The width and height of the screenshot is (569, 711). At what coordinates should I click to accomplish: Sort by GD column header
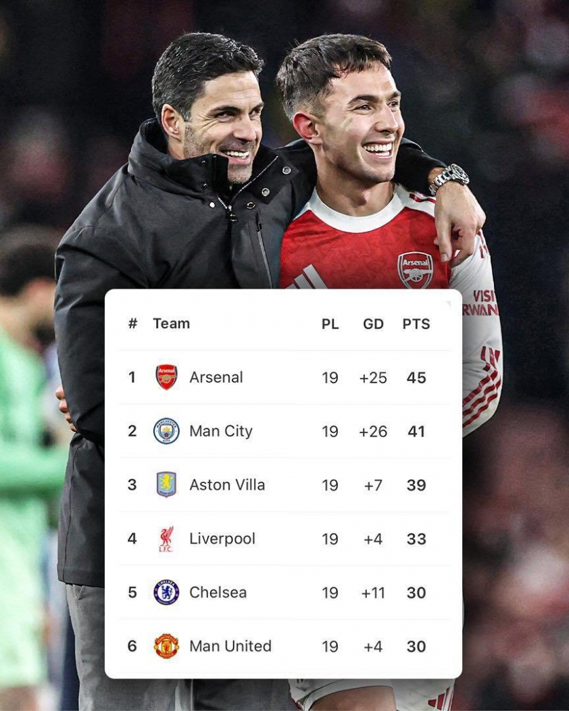tap(373, 324)
